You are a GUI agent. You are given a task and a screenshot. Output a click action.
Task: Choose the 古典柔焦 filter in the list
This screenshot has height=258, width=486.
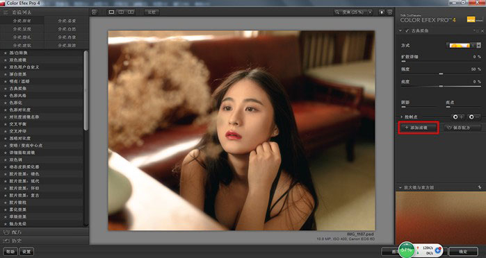[x=42, y=89]
